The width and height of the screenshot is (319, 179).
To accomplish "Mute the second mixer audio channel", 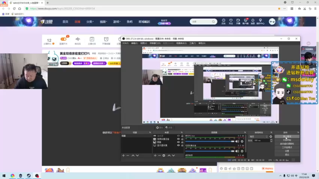I will point(237,151).
